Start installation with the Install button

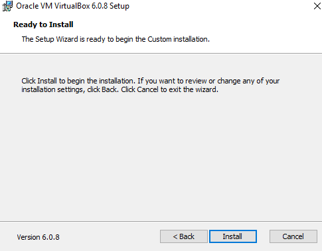(233, 236)
